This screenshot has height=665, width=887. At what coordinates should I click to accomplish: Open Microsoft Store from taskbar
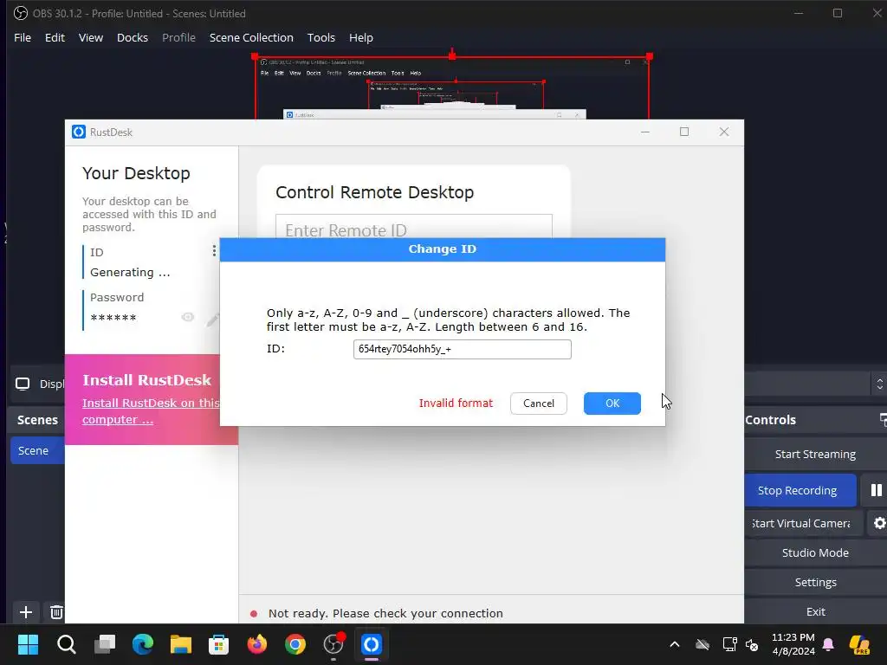pyautogui.click(x=218, y=644)
